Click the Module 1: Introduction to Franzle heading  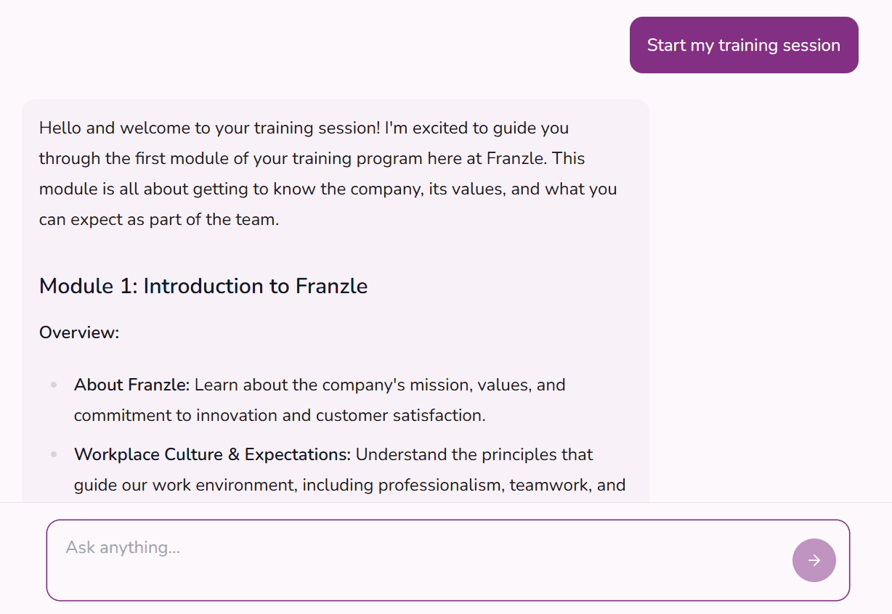[x=203, y=286]
